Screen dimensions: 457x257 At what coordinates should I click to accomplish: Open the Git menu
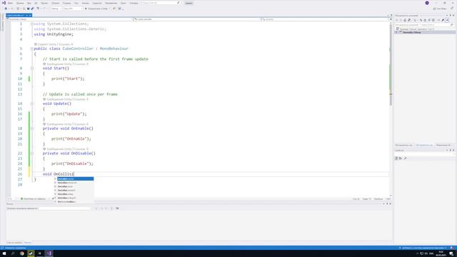click(36, 3)
